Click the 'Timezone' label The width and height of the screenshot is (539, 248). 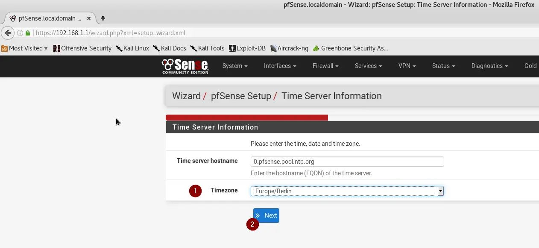[224, 190]
